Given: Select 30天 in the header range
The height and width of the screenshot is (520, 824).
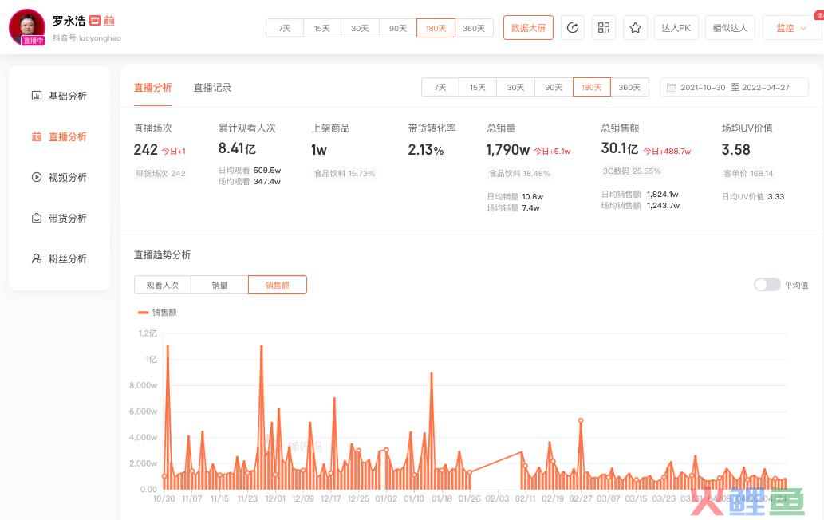Looking at the screenshot, I should (x=360, y=28).
